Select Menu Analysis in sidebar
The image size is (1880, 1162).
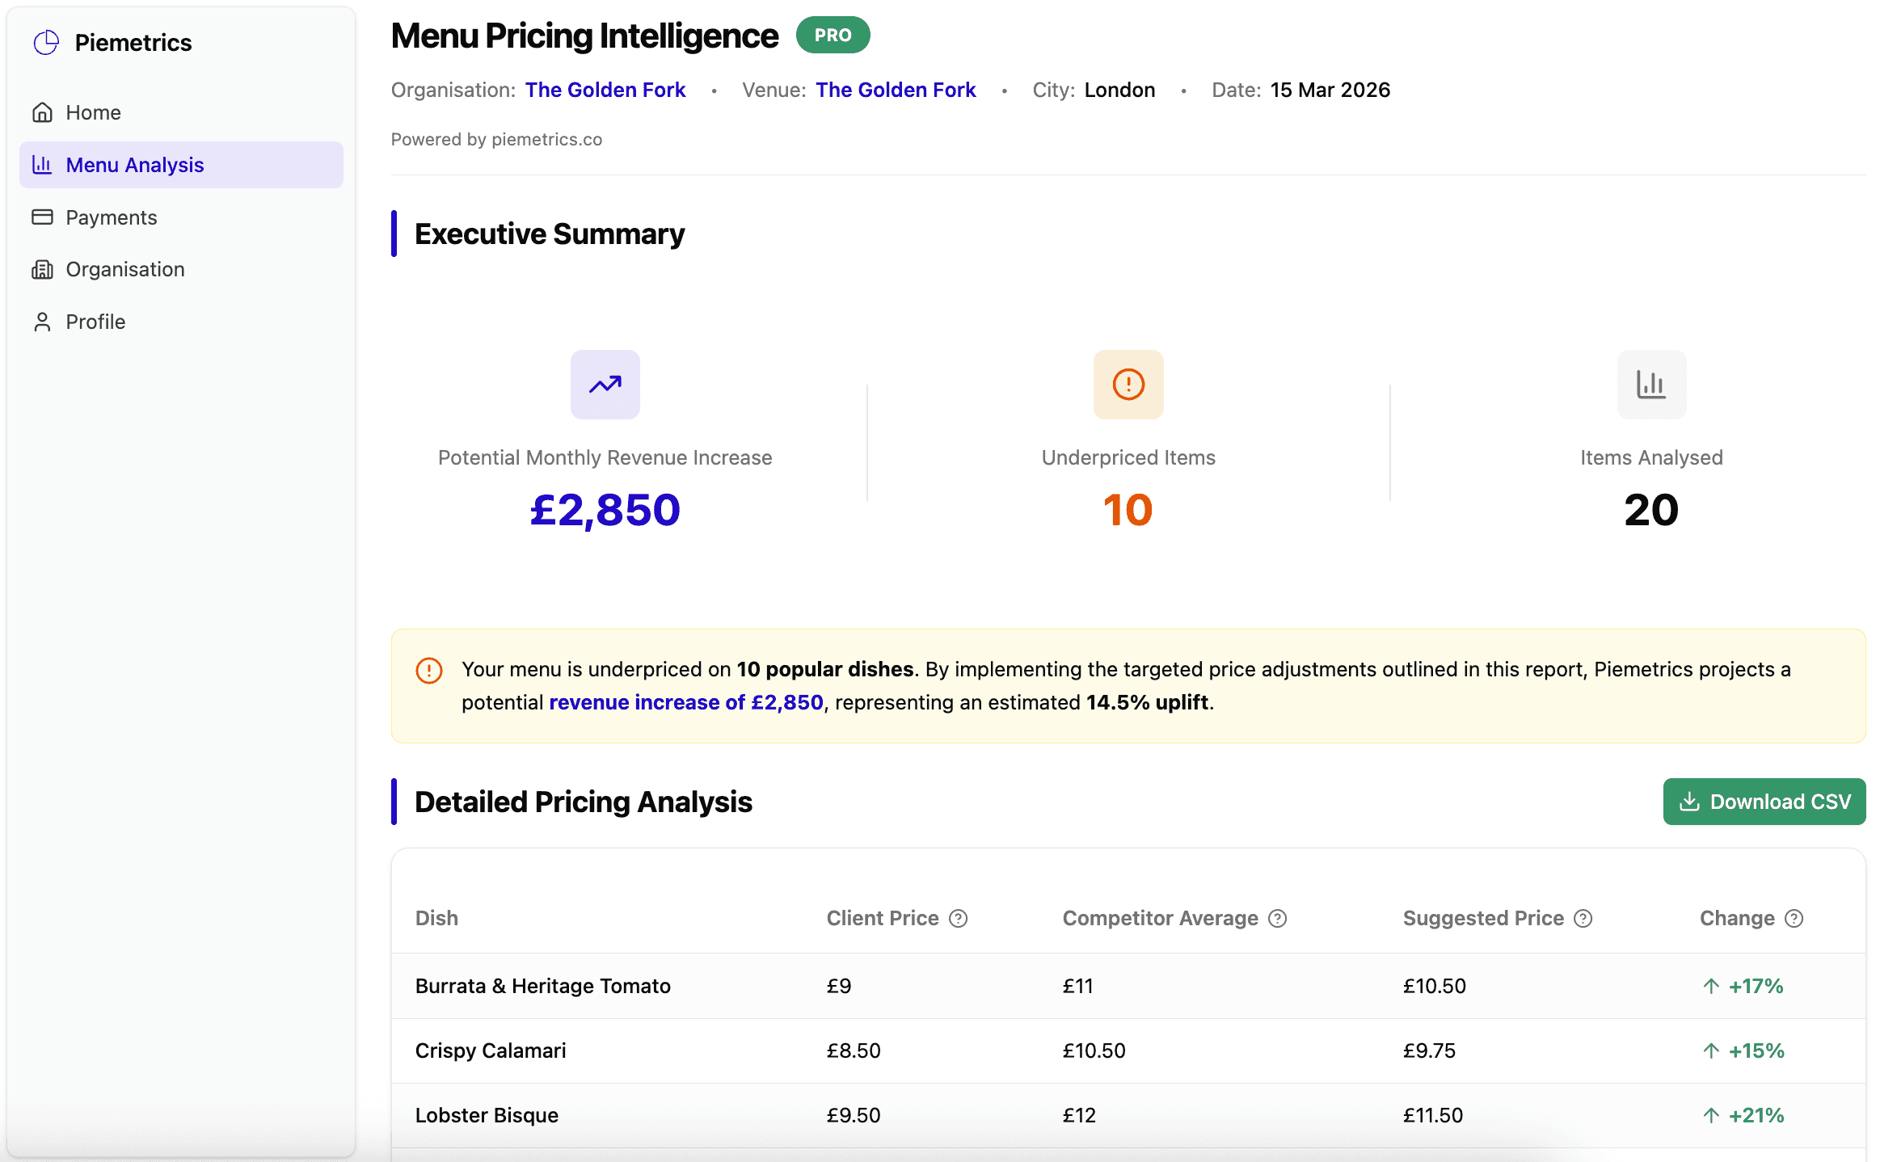pos(135,165)
